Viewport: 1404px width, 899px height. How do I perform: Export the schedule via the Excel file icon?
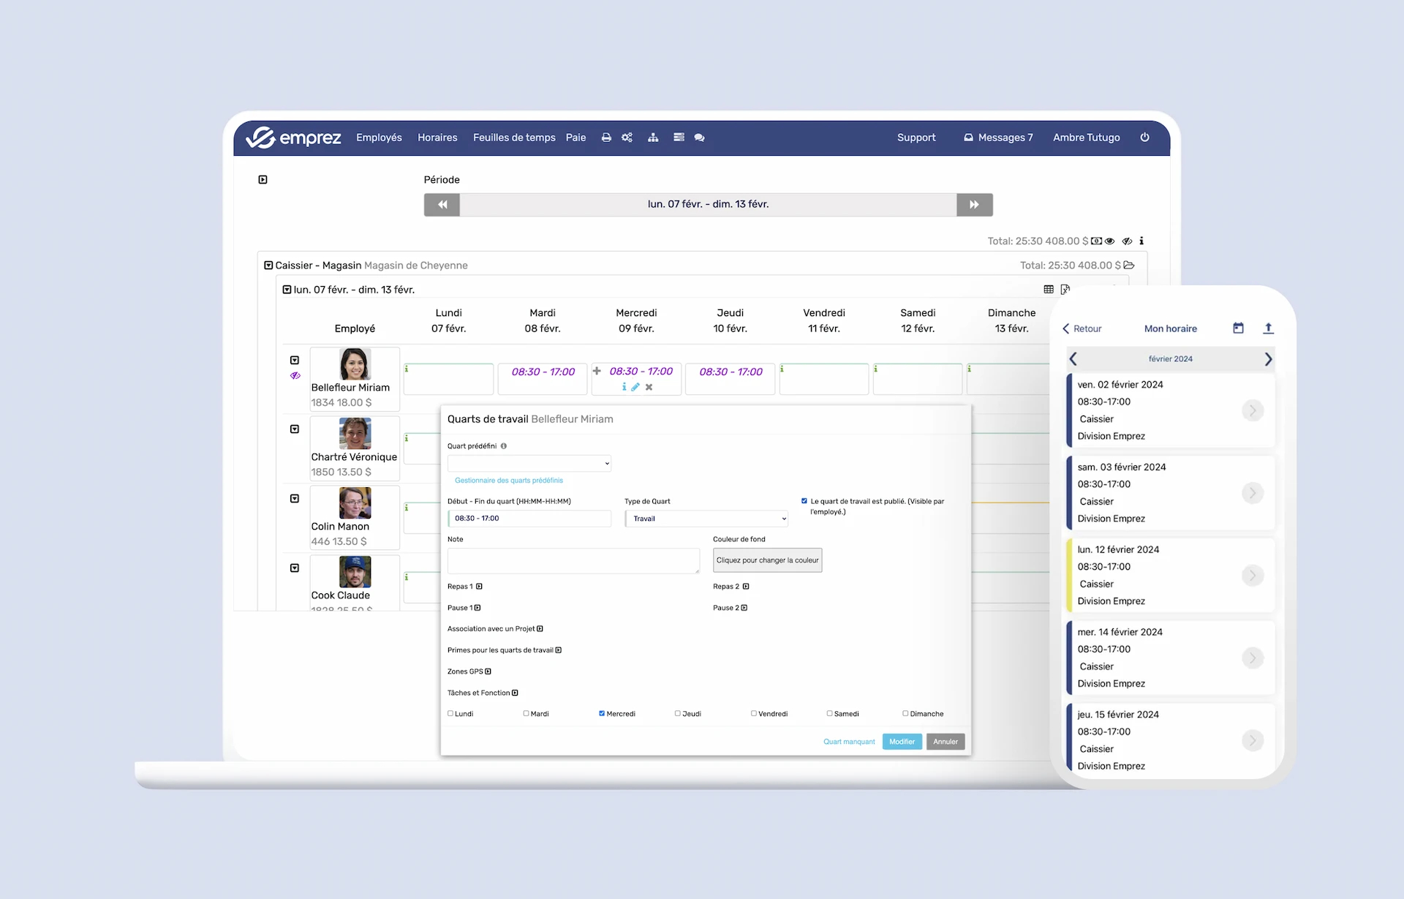(x=1065, y=289)
